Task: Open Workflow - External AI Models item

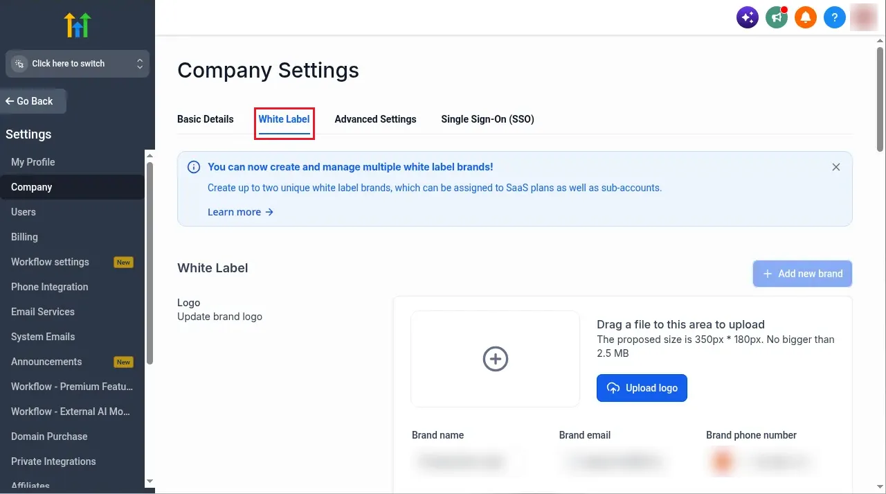Action: (x=72, y=412)
